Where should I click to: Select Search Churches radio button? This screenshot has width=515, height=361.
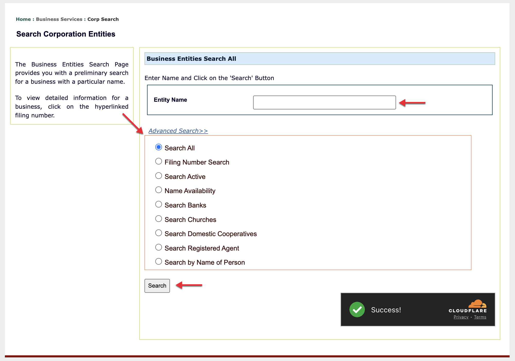(x=159, y=219)
